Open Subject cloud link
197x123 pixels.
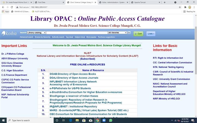(80, 37)
